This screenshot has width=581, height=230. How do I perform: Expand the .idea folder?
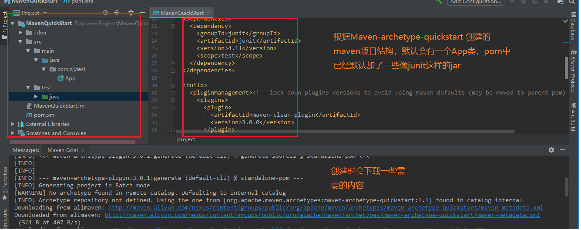point(20,33)
